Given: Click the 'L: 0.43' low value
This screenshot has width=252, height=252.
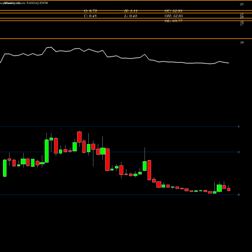Looking at the screenshot, I should tap(131, 16).
